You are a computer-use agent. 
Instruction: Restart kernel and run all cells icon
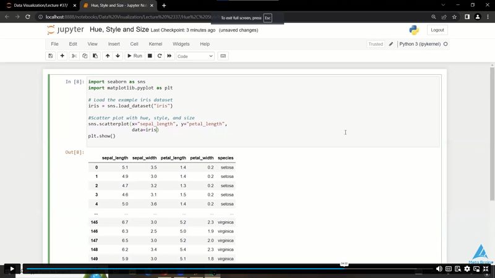(x=169, y=56)
